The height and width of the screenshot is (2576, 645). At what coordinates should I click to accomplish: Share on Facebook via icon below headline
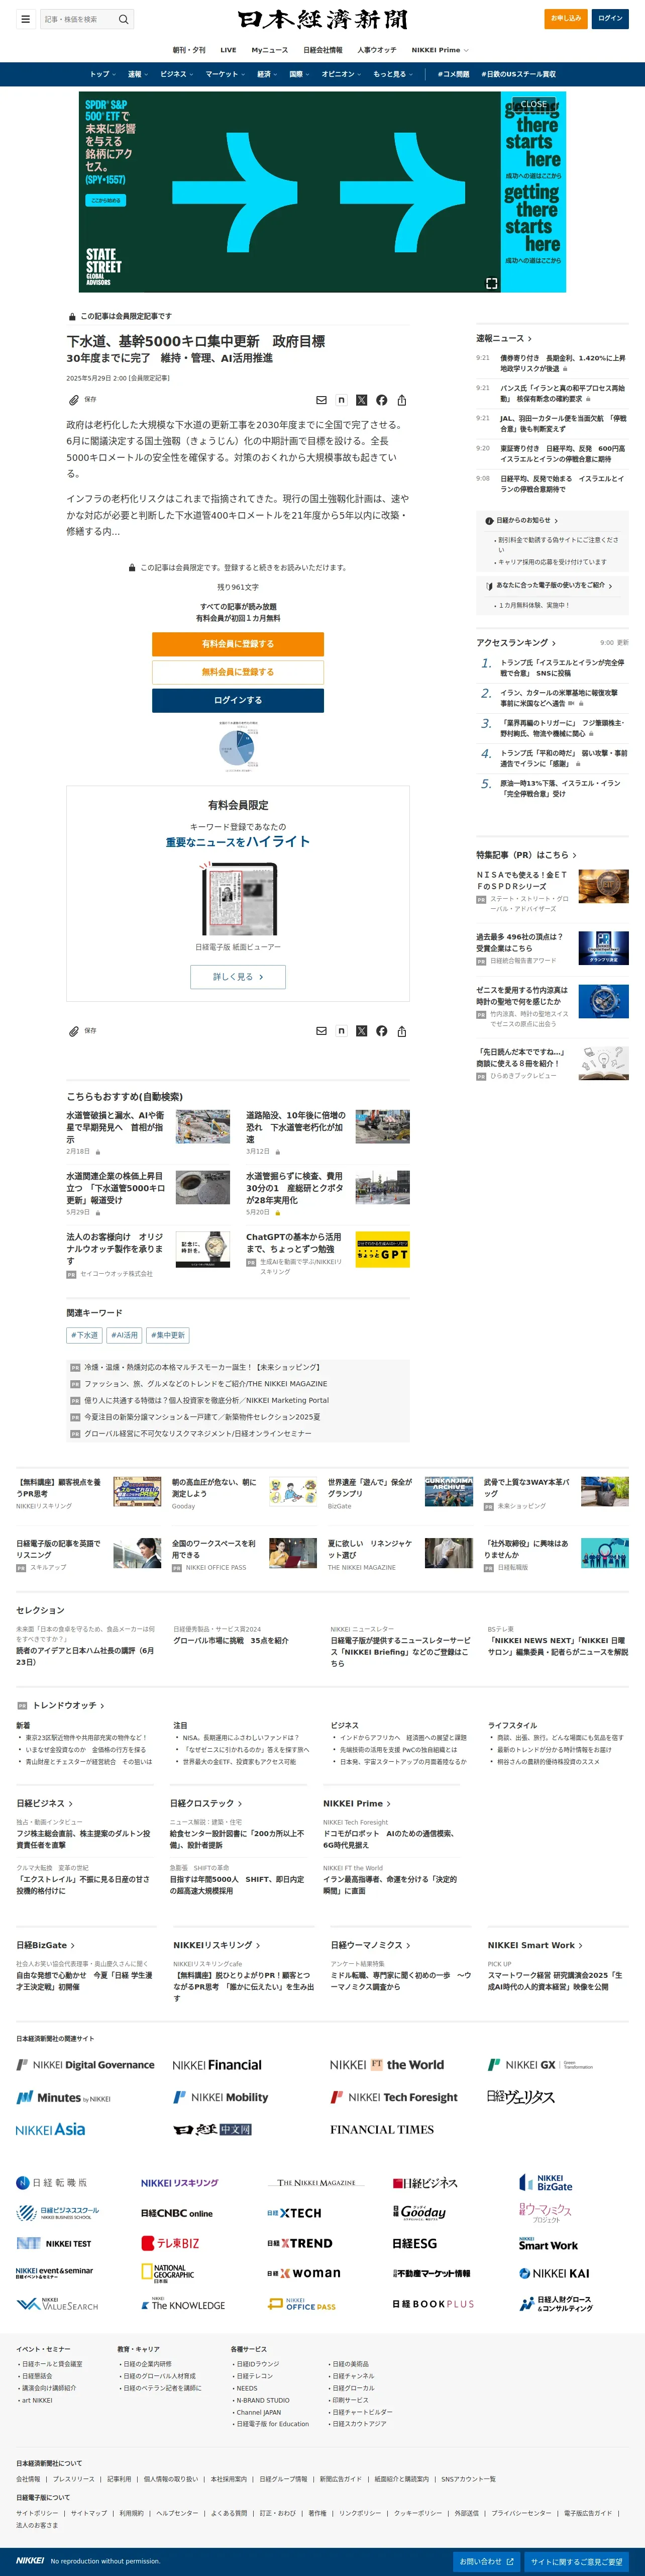(381, 400)
